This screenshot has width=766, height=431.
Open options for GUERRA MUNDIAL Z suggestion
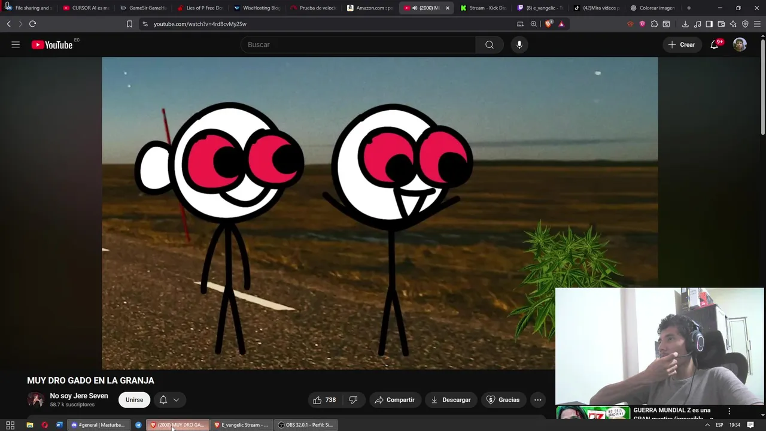click(x=729, y=411)
